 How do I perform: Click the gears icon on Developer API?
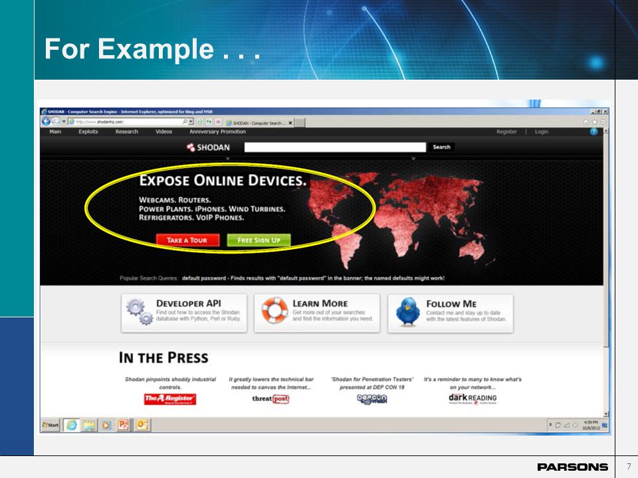140,312
